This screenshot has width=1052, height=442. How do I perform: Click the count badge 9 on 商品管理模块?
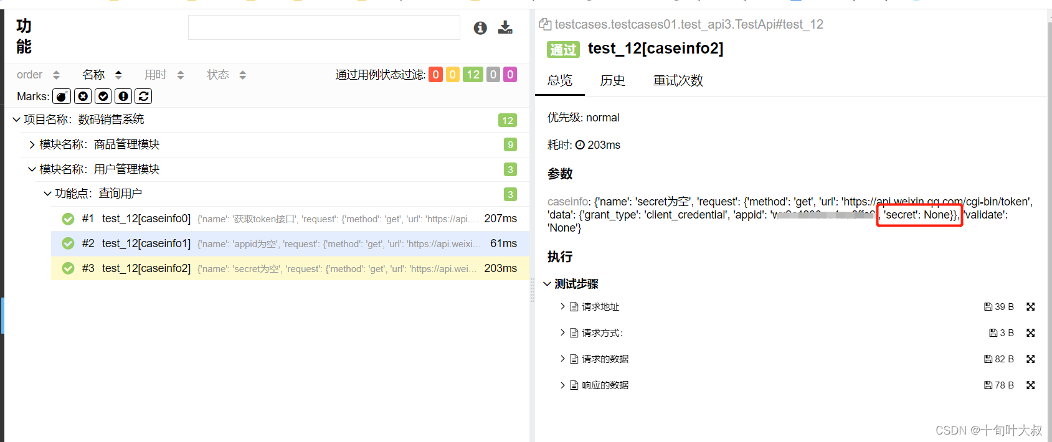510,144
